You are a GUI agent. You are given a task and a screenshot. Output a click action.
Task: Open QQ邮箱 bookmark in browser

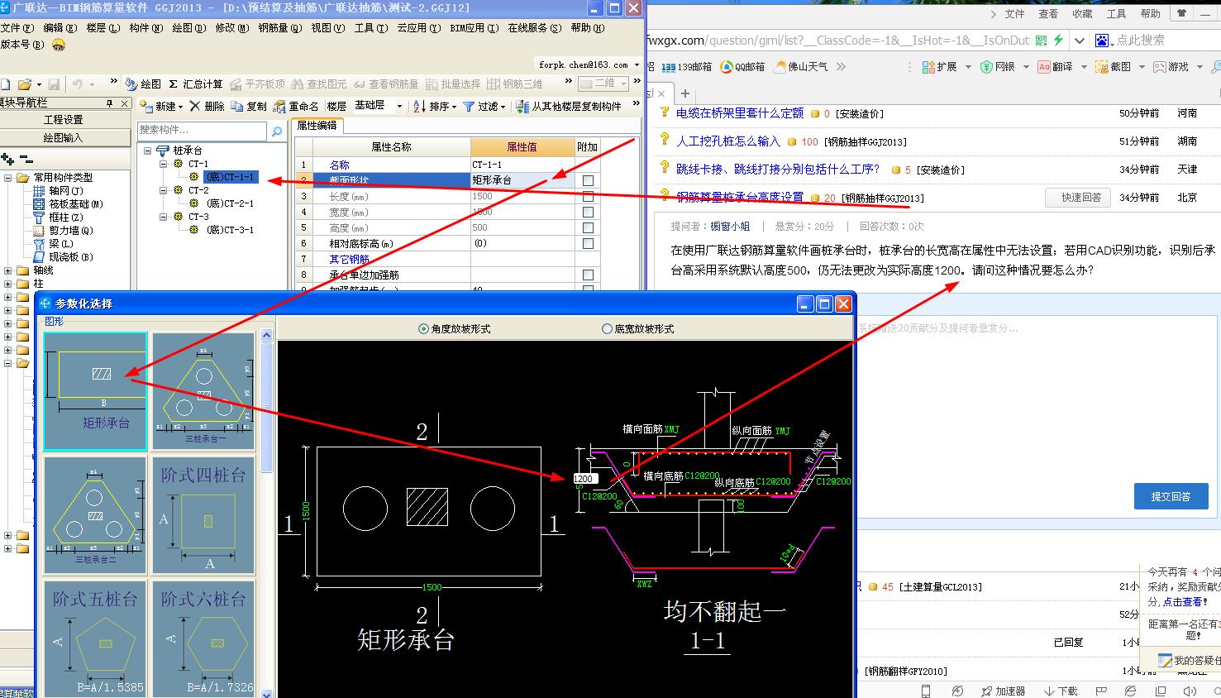[742, 67]
